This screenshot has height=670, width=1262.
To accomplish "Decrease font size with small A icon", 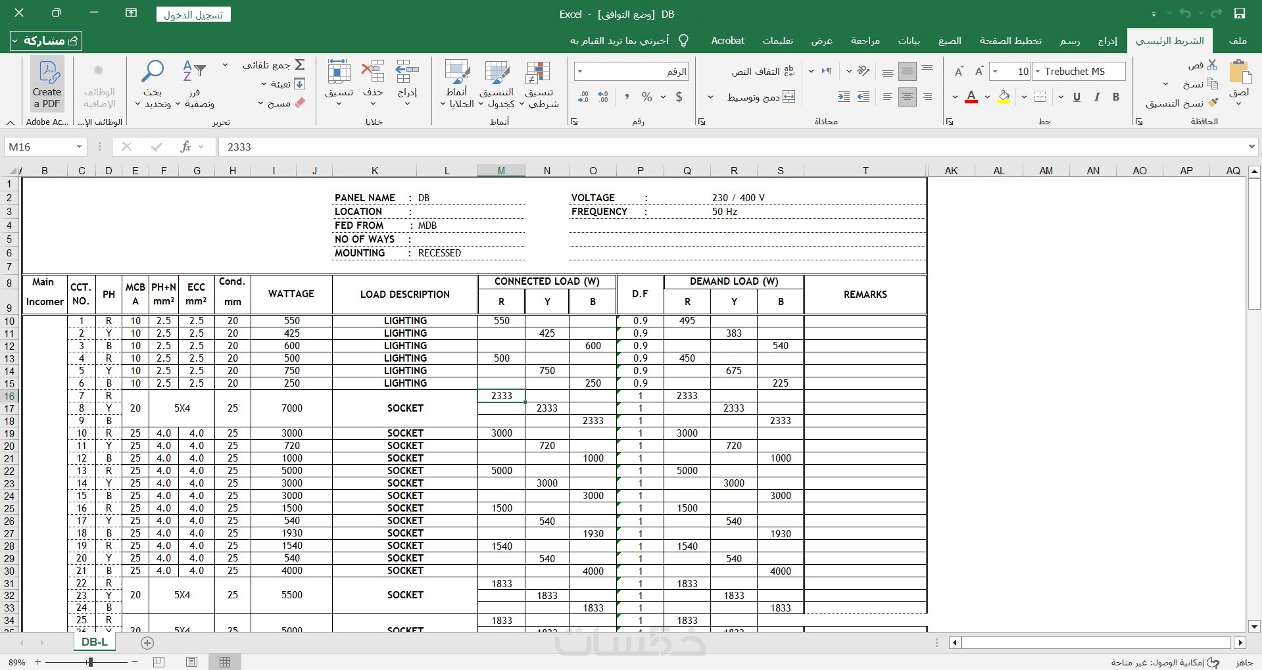I will pos(959,71).
